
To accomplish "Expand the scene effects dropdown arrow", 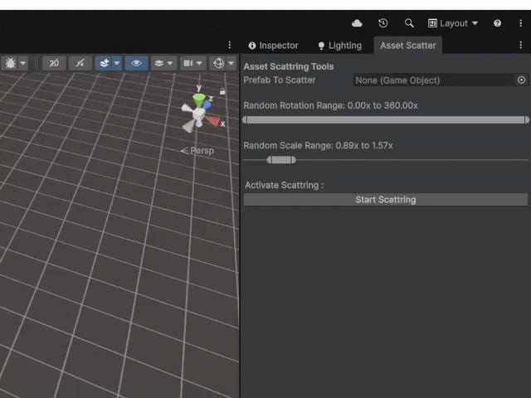I will pyautogui.click(x=117, y=63).
